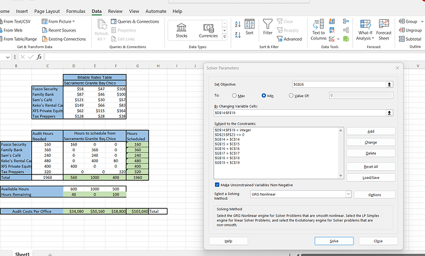The image size is (425, 256).
Task: Switch to the Automate tab
Action: coord(156,11)
